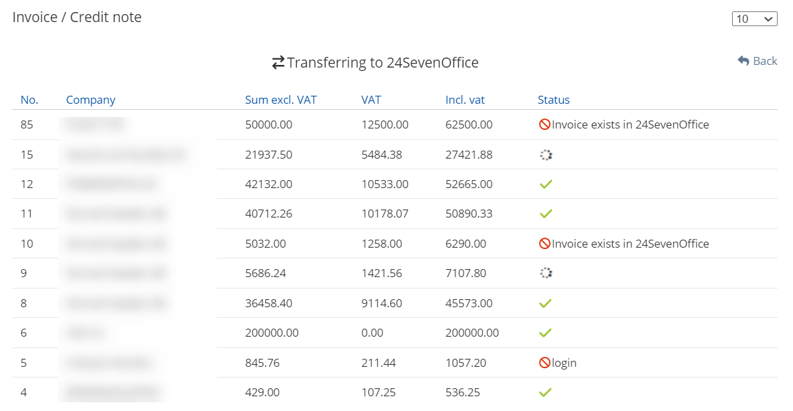Sort by the VAT column header
Viewport: 793px width, 411px height.
pos(371,100)
